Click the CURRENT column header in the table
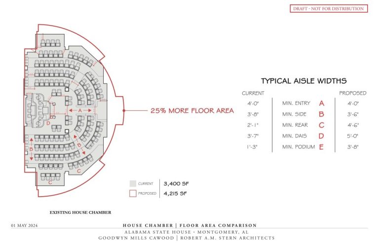 (253, 93)
